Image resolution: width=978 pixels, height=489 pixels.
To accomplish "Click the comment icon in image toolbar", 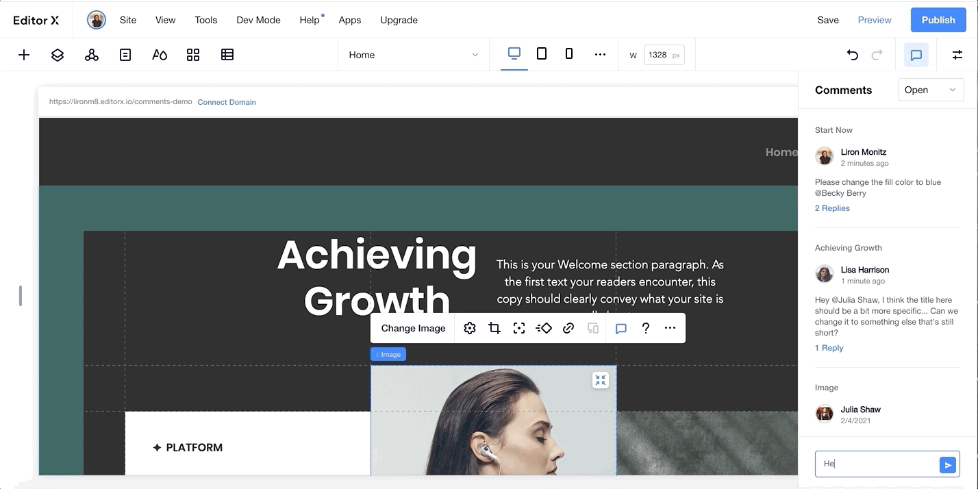I will (621, 328).
